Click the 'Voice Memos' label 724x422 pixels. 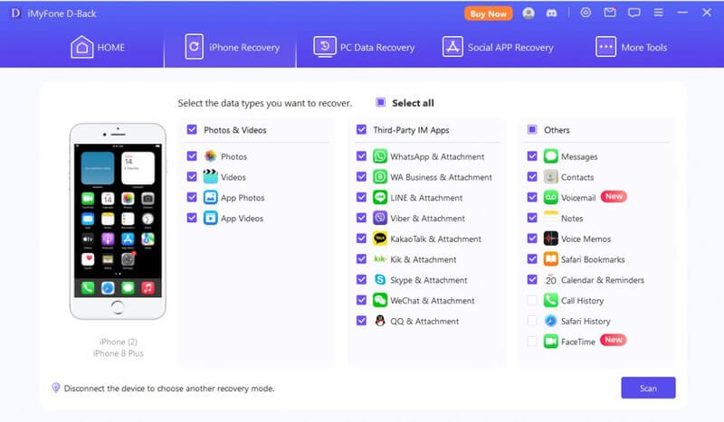(586, 239)
